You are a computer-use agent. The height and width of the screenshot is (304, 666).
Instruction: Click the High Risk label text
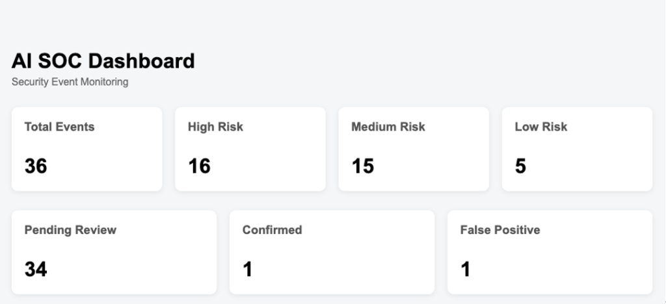point(215,127)
